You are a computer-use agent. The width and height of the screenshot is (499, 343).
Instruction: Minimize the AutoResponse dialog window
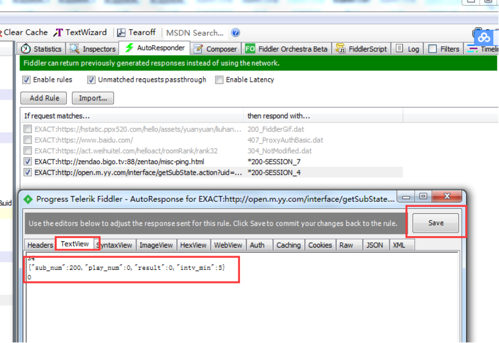406,197
